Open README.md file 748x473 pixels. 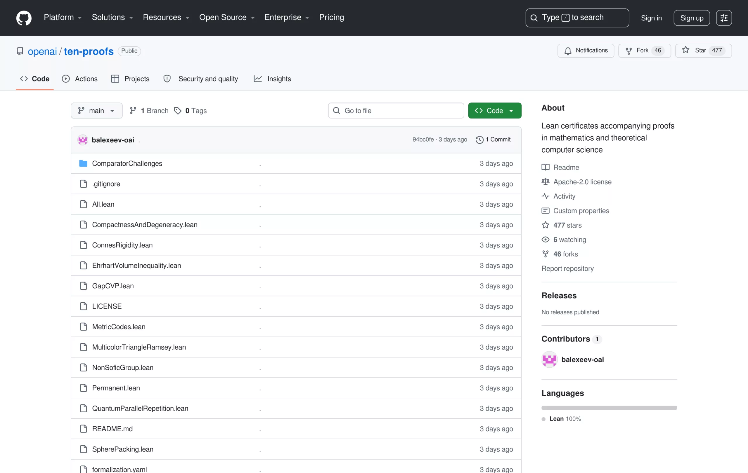[112, 429]
